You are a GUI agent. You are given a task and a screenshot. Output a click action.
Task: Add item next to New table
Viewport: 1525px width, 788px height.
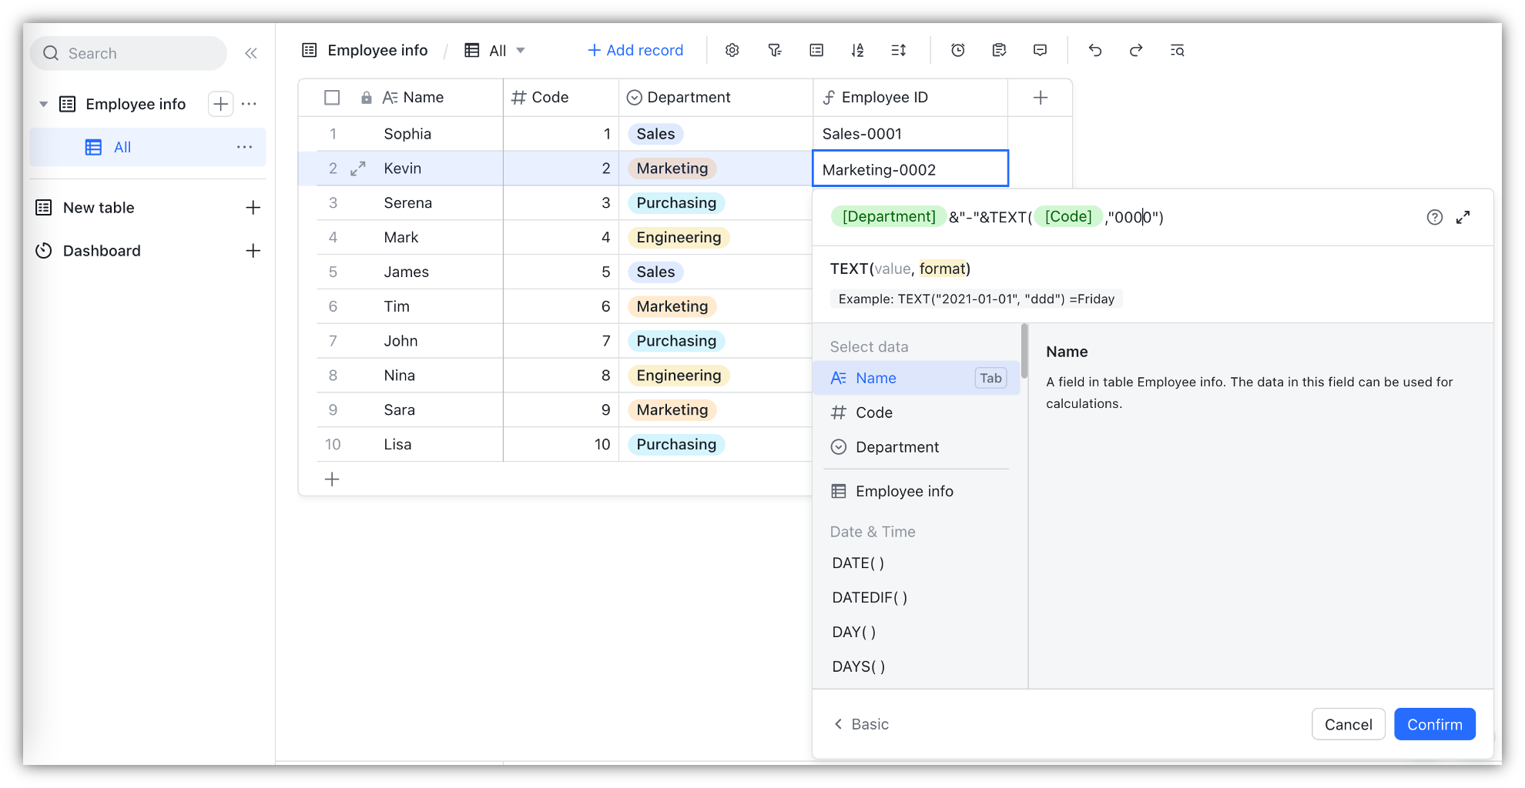click(253, 208)
